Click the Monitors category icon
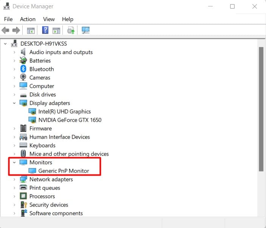The image size is (266, 228). pos(23,162)
